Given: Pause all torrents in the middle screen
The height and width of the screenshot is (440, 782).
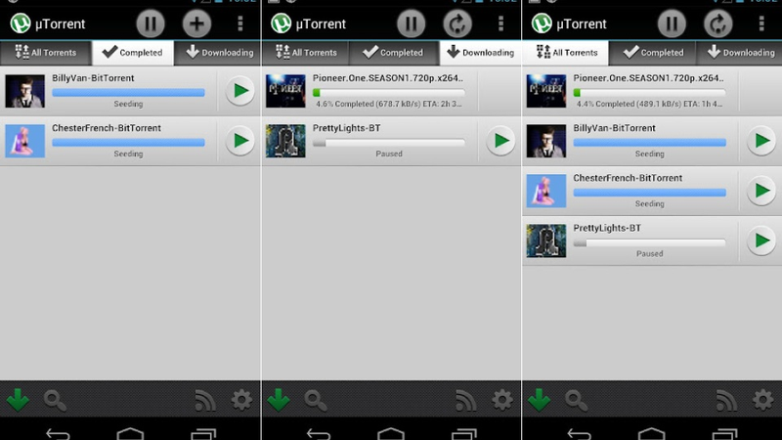Looking at the screenshot, I should pyautogui.click(x=411, y=23).
